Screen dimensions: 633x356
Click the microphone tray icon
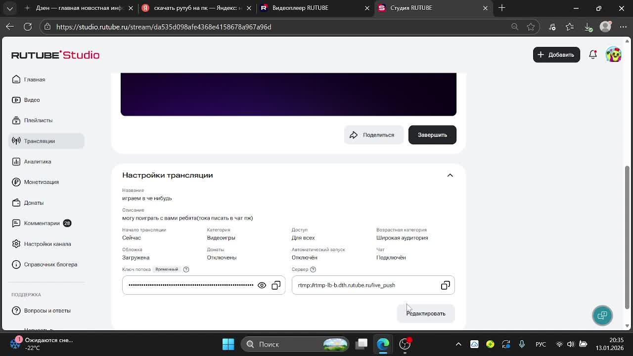(x=522, y=344)
